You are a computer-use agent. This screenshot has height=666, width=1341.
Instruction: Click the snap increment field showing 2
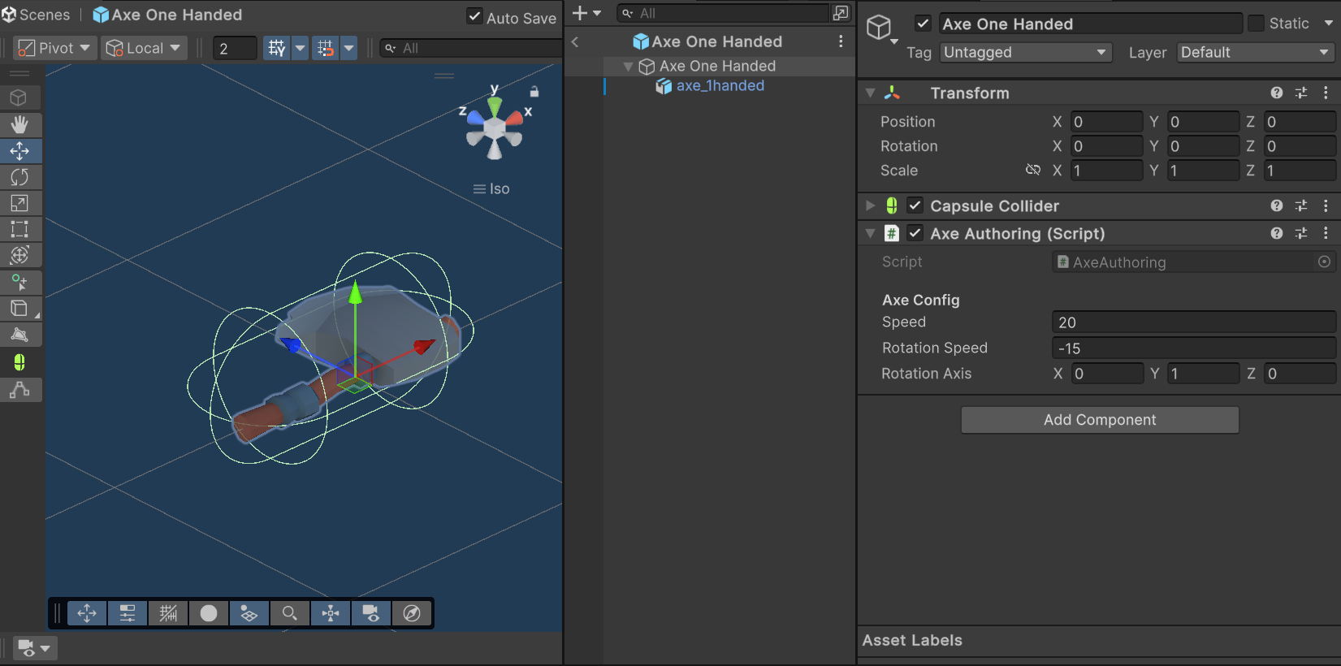(235, 48)
